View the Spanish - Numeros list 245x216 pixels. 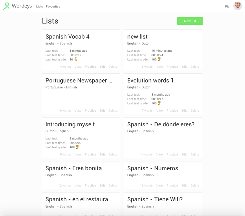tap(160, 185)
